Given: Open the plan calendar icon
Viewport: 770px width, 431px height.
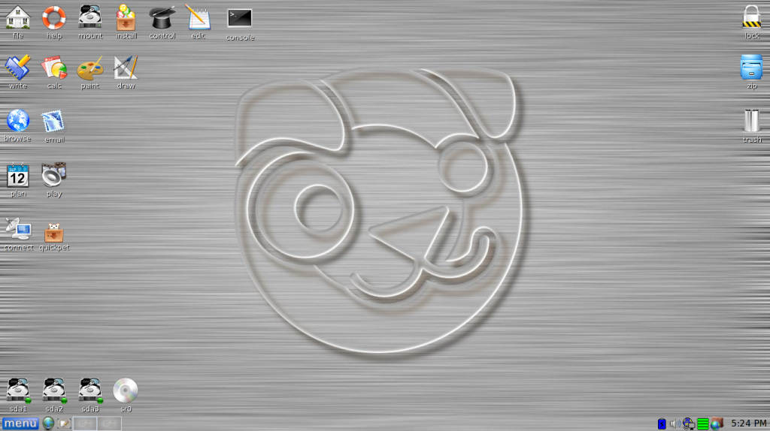Looking at the screenshot, I should click(x=18, y=176).
